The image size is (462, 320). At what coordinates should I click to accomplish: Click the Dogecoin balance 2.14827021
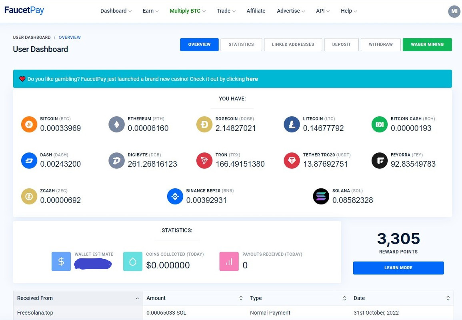click(x=236, y=128)
